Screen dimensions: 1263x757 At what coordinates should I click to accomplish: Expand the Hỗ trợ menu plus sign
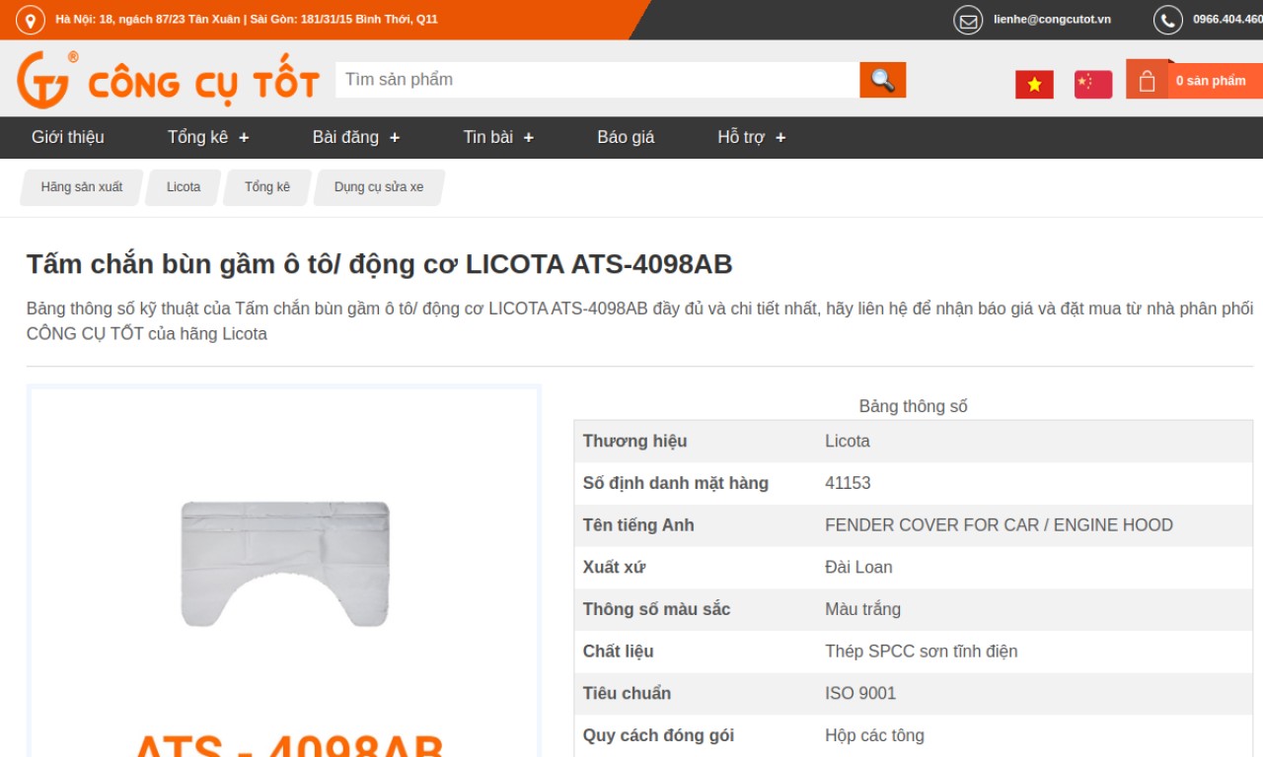[x=780, y=138]
